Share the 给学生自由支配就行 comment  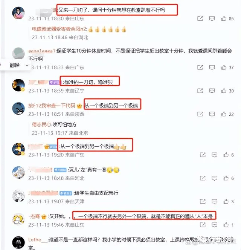coord(203,201)
